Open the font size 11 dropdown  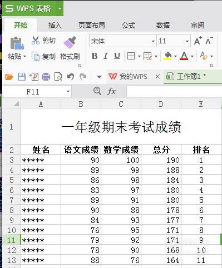(x=187, y=41)
